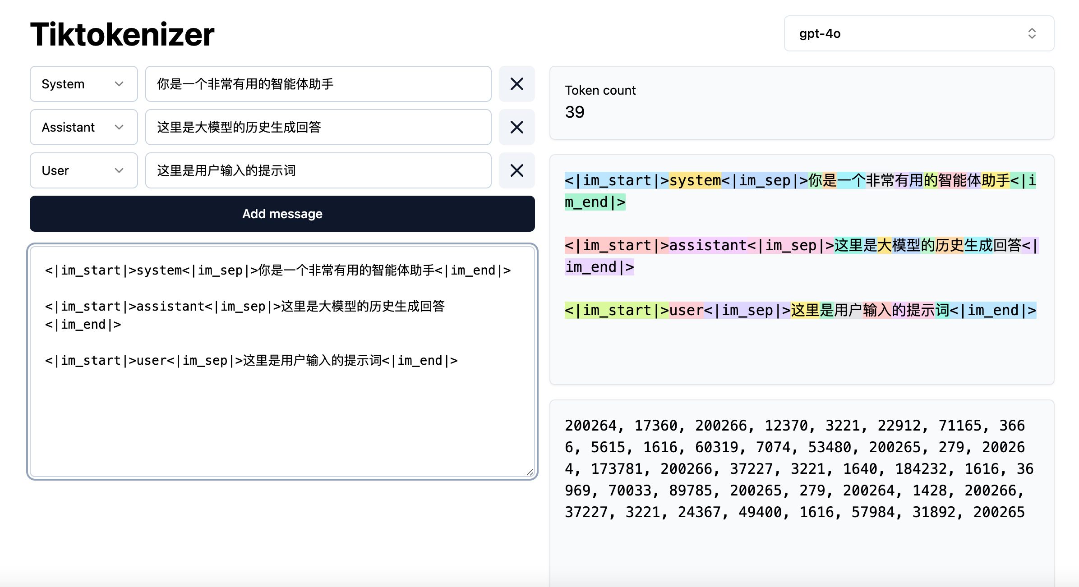Screen dimensions: 1079x587
Task: Remove the User message row
Action: coord(517,170)
